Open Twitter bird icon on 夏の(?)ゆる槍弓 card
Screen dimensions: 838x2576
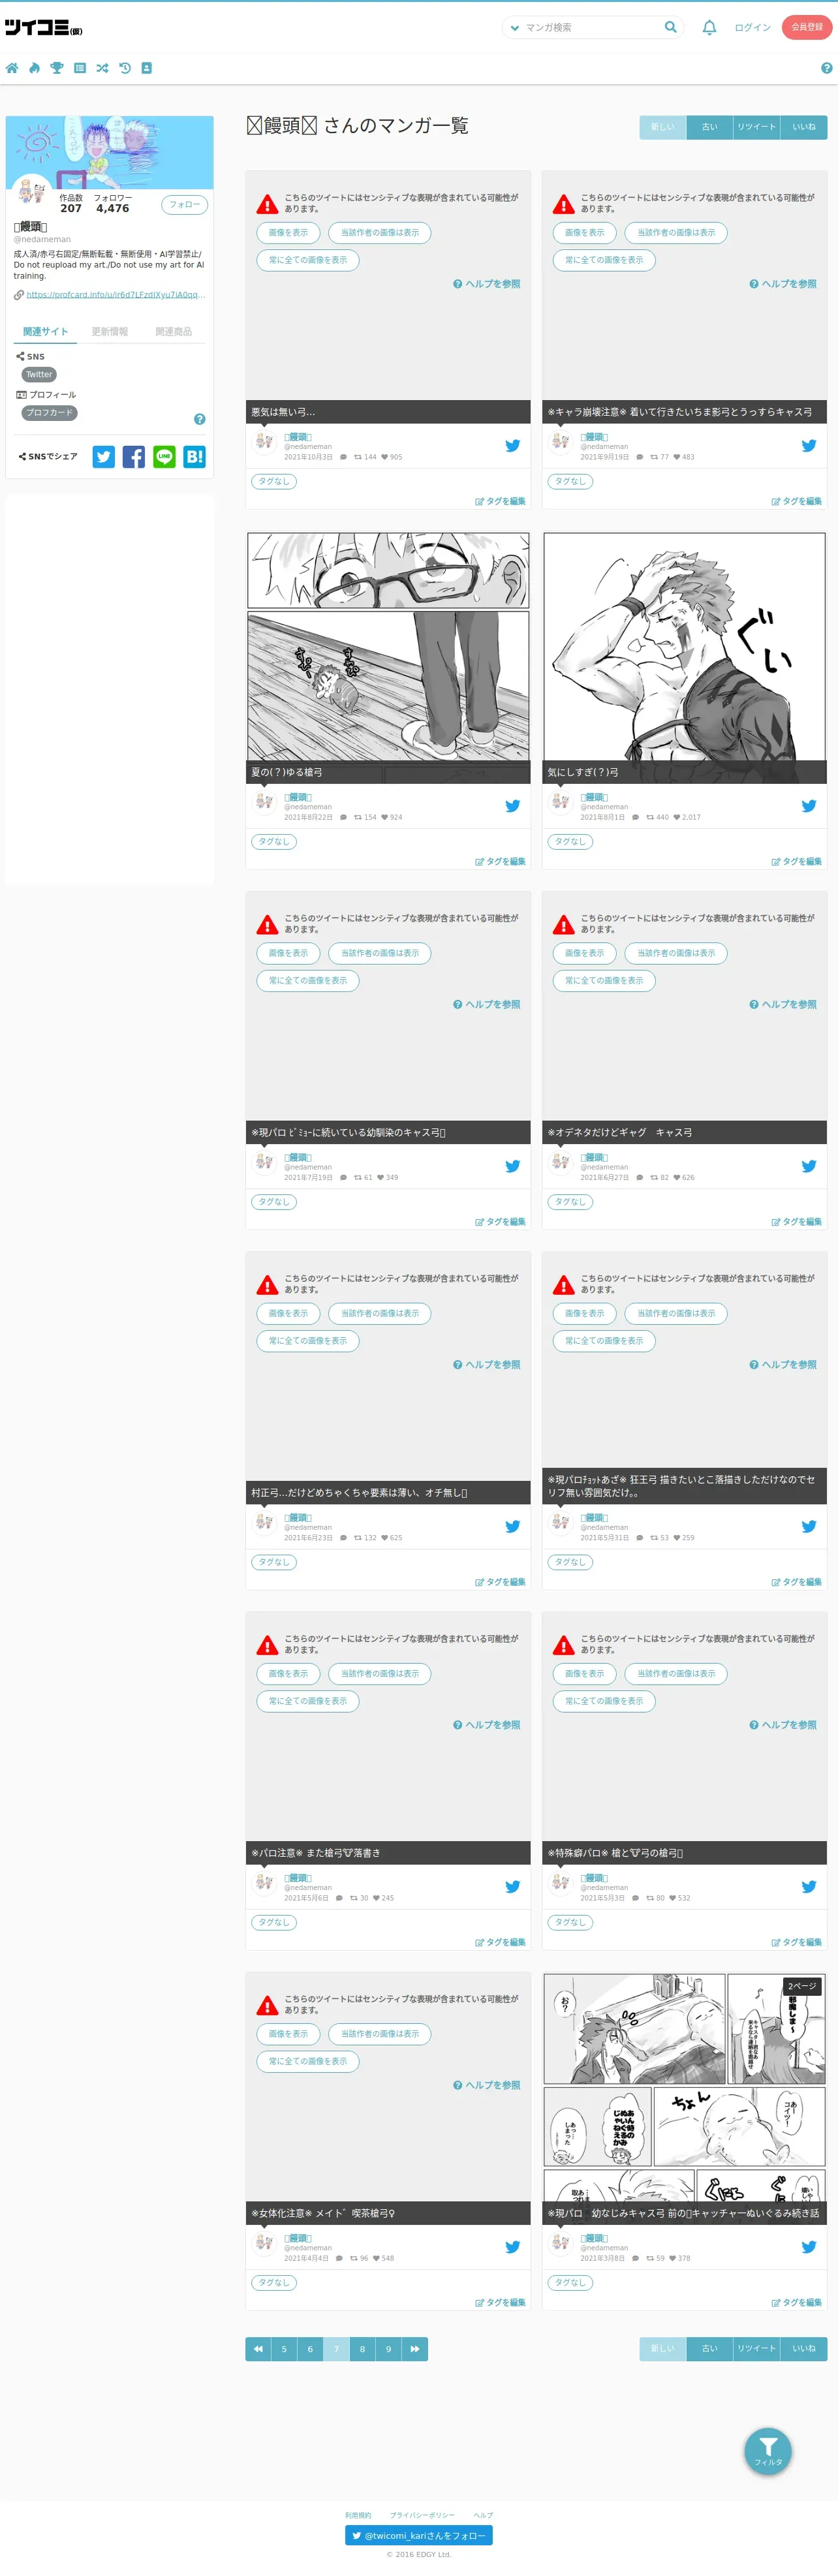pos(512,806)
